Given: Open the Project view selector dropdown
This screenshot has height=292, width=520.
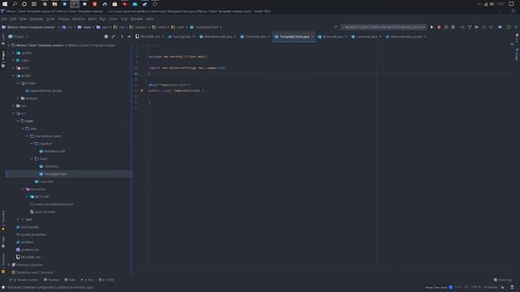Looking at the screenshot, I should 19,36.
